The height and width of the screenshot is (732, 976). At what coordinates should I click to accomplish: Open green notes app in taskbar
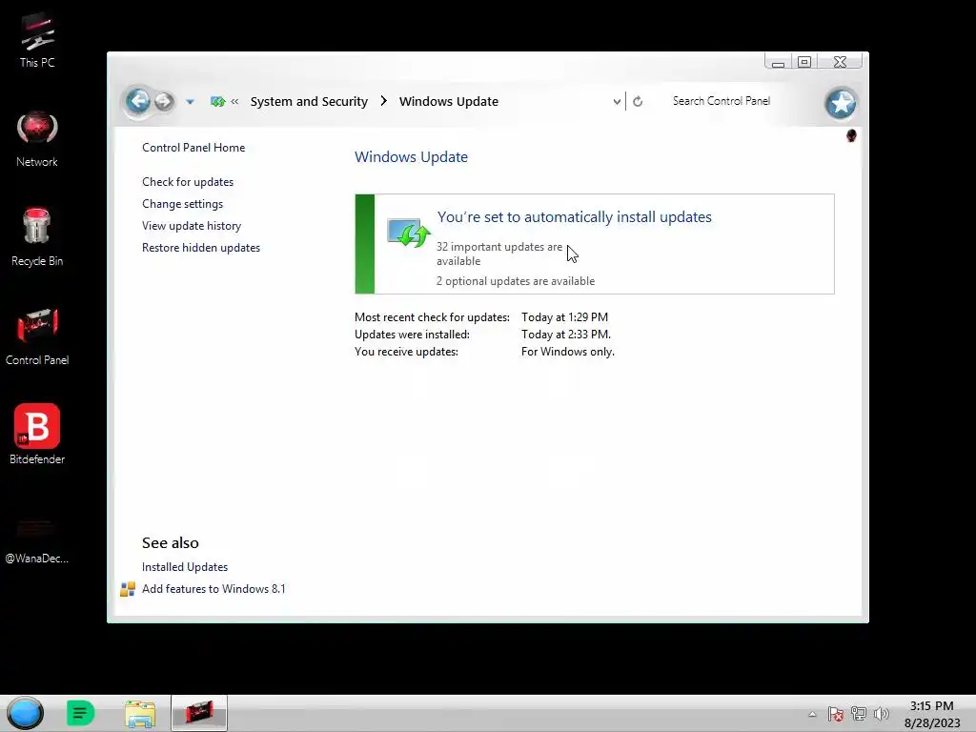point(80,713)
